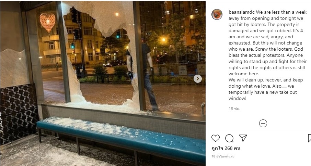The image size is (311, 166).
Task: Open the baansiamdc profile picture
Action: (217, 14)
